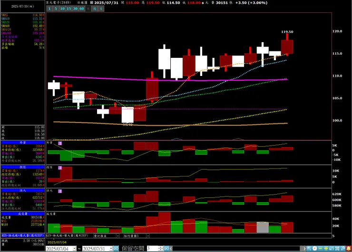Viewport: 352px width, 252px height.
Task: Select the 15-minute interval button
Action: point(69,9)
